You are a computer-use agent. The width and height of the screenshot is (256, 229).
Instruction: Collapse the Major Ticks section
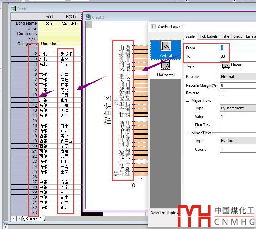(188, 100)
